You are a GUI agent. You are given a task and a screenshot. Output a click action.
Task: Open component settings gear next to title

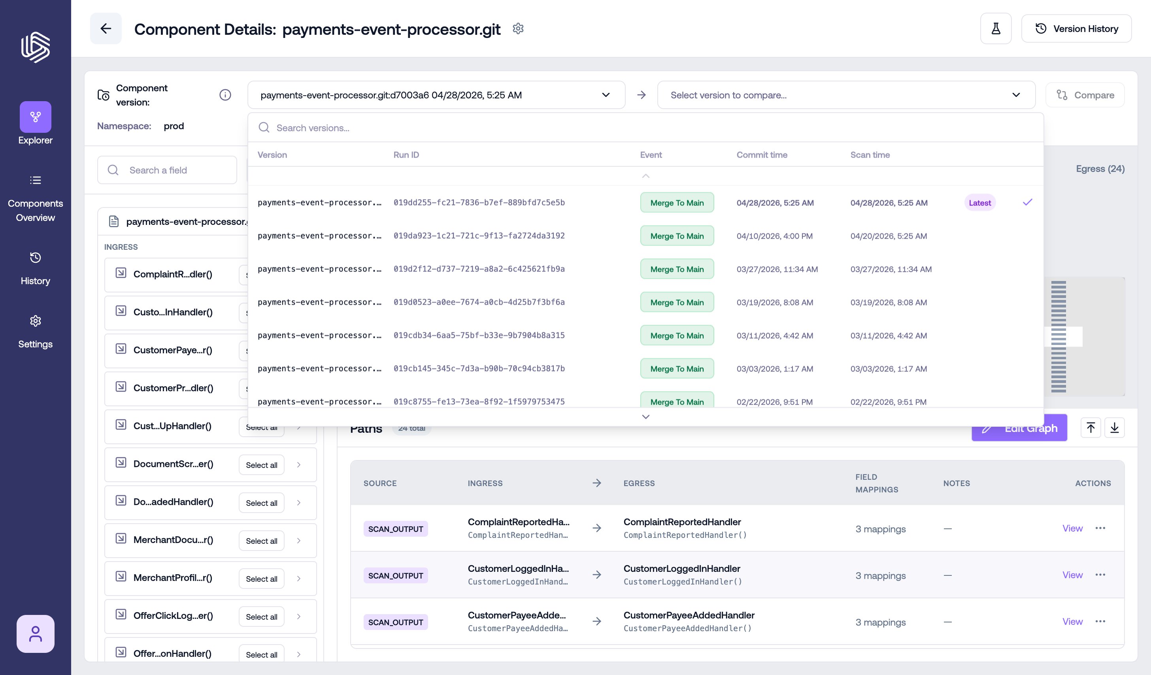(x=518, y=28)
